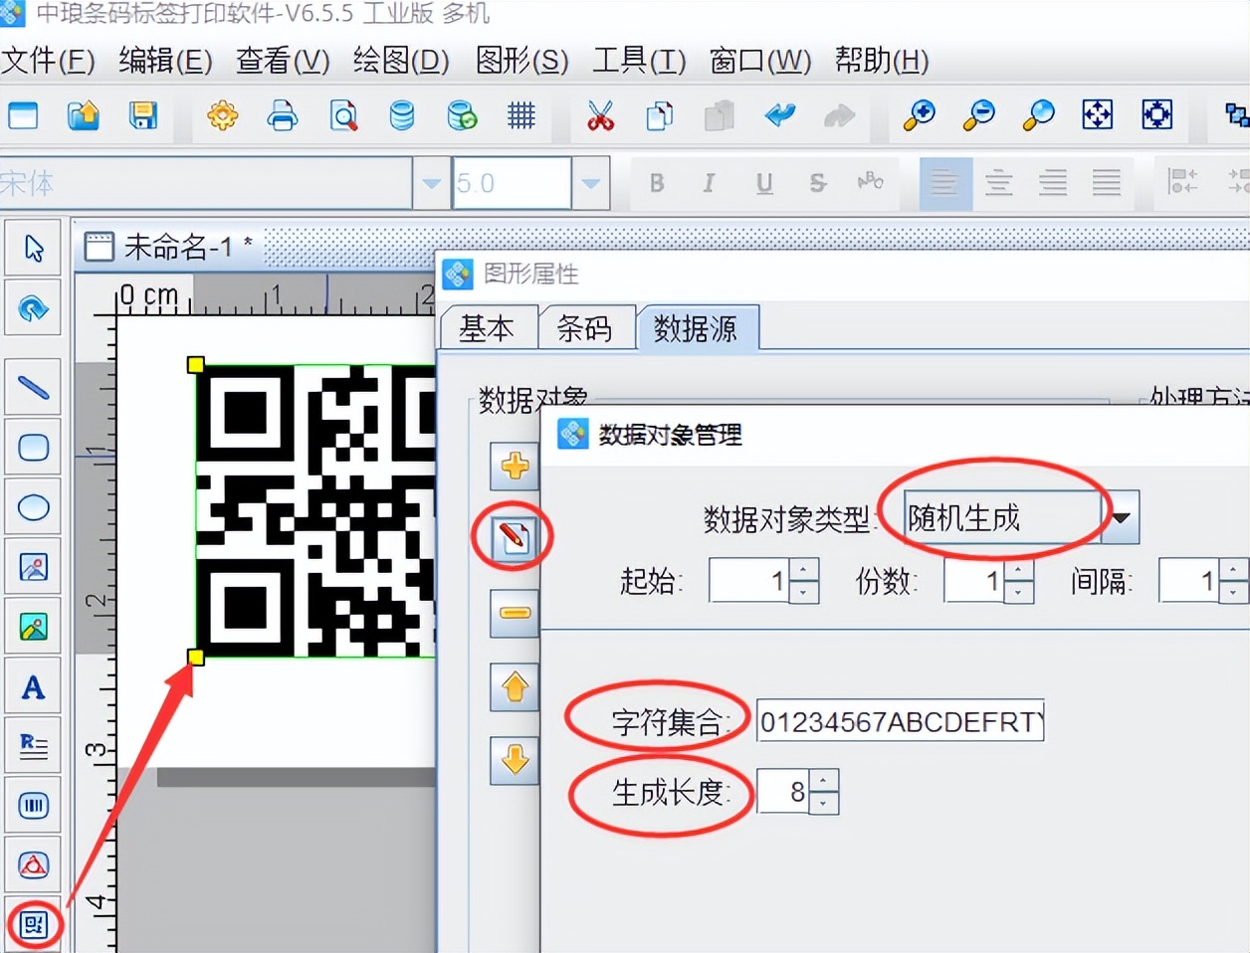Viewport: 1250px width, 953px height.
Task: Open the font size dropdown arrow
Action: 591,183
